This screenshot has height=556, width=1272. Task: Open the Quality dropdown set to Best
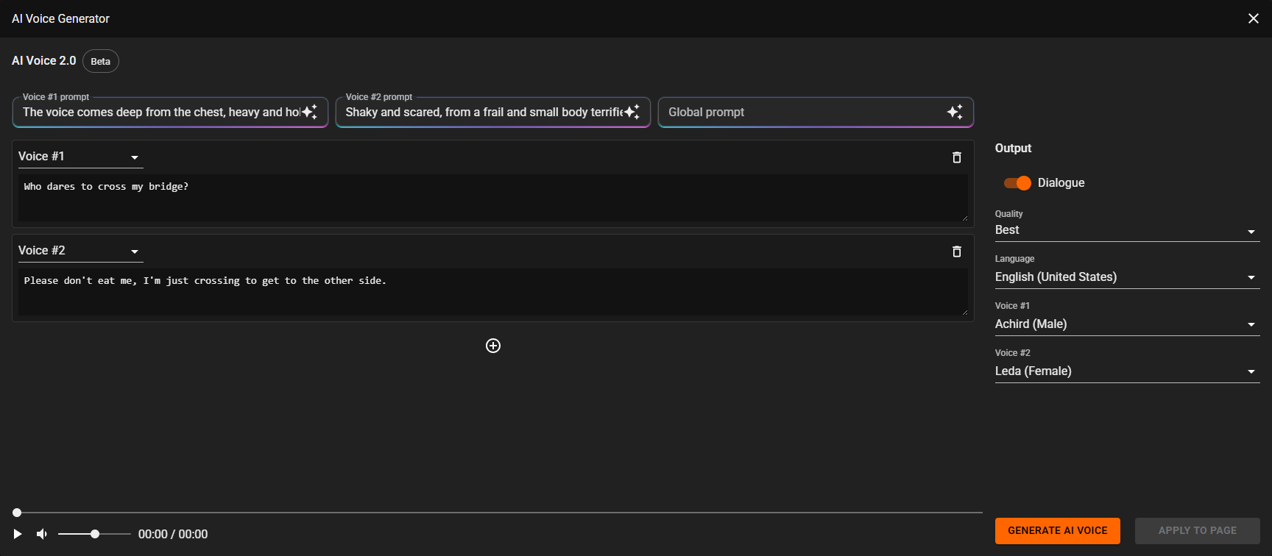[1126, 230]
